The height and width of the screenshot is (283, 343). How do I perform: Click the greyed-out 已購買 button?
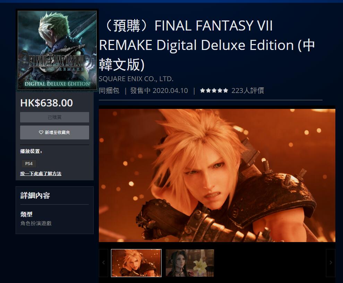tap(54, 117)
